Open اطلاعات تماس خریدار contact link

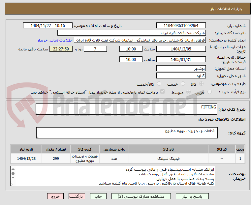coord(55,40)
